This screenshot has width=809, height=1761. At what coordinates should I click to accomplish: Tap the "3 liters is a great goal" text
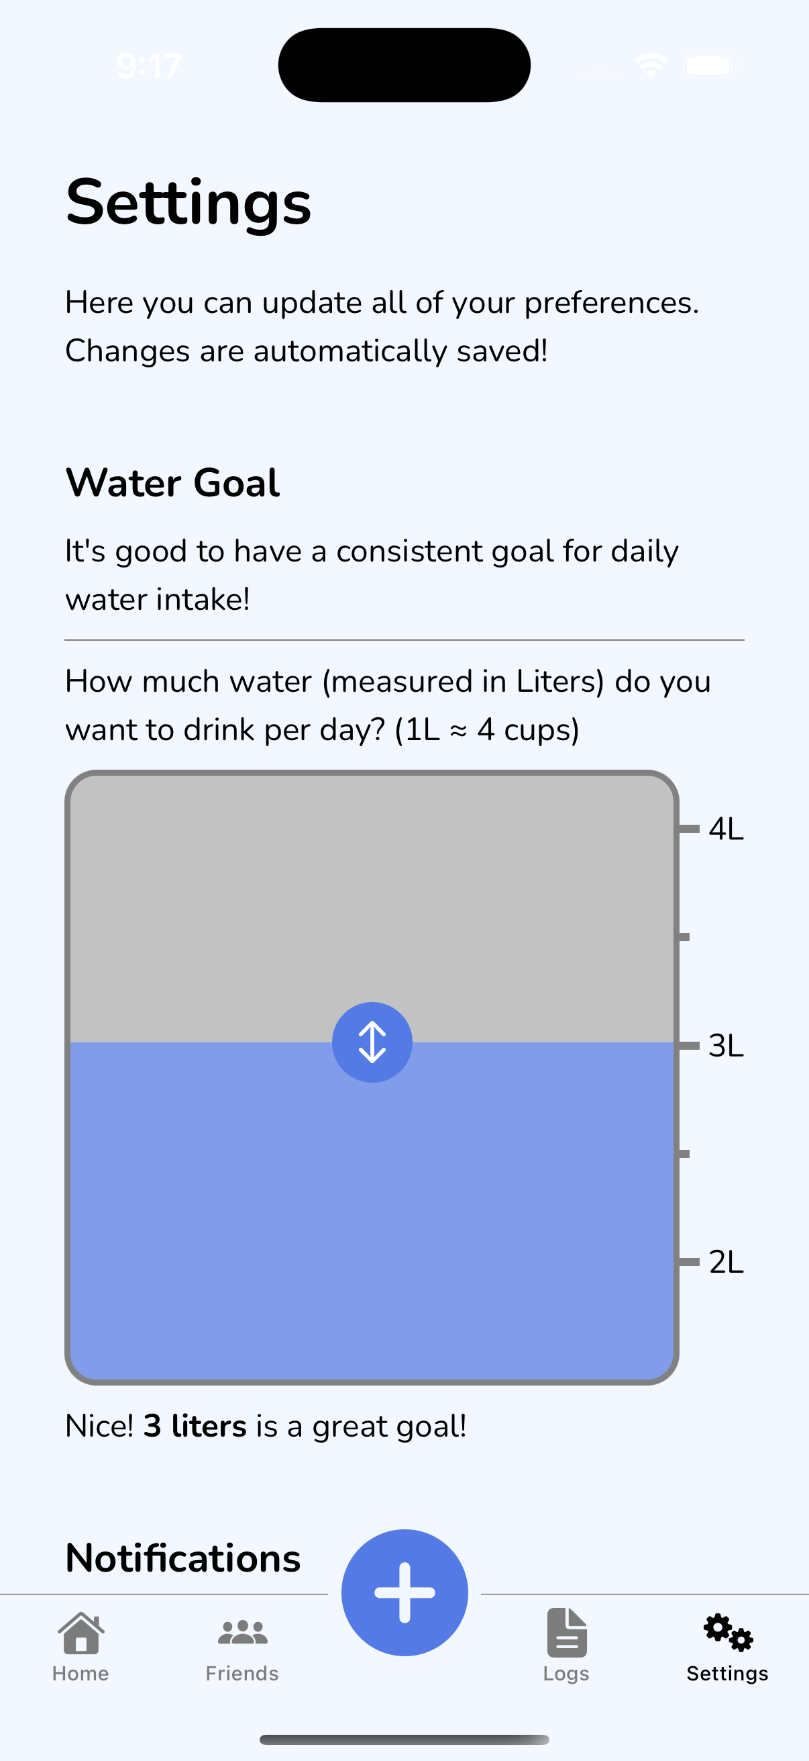point(266,1426)
